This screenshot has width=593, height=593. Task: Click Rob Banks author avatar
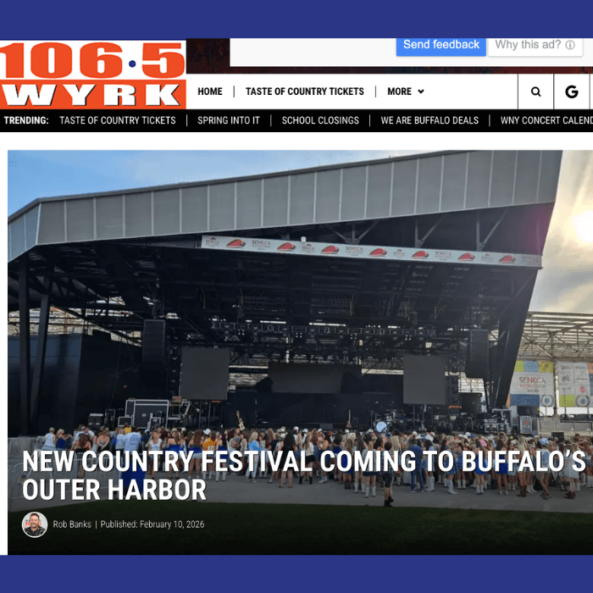point(35,524)
